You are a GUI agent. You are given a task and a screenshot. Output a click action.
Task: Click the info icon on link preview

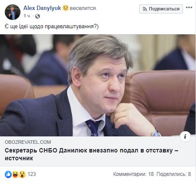point(185,136)
